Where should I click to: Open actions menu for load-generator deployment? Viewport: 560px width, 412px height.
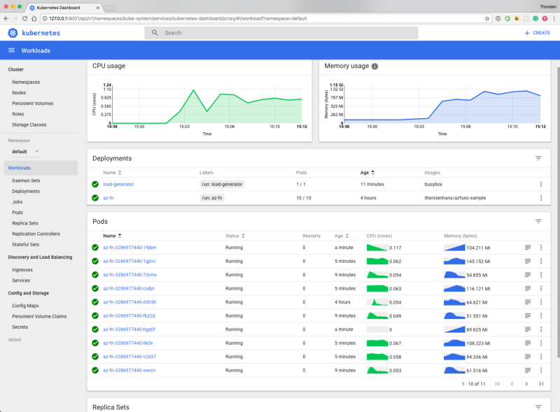pos(541,184)
